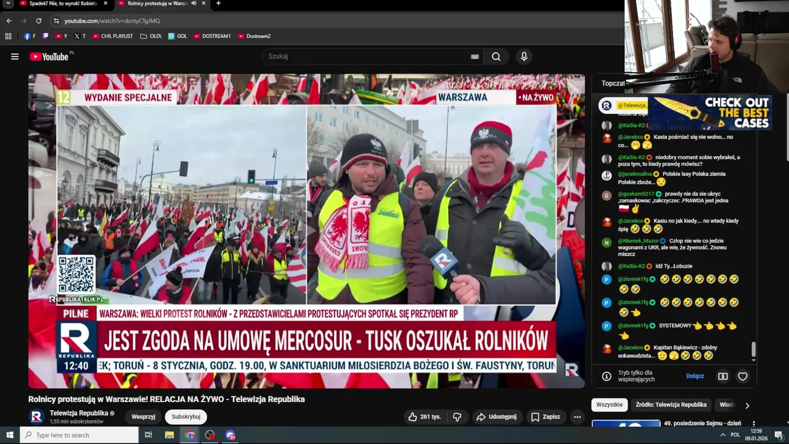Open options for 49. posiedzenie Sejmu video
Screen dimensions: 789x444
(753, 424)
